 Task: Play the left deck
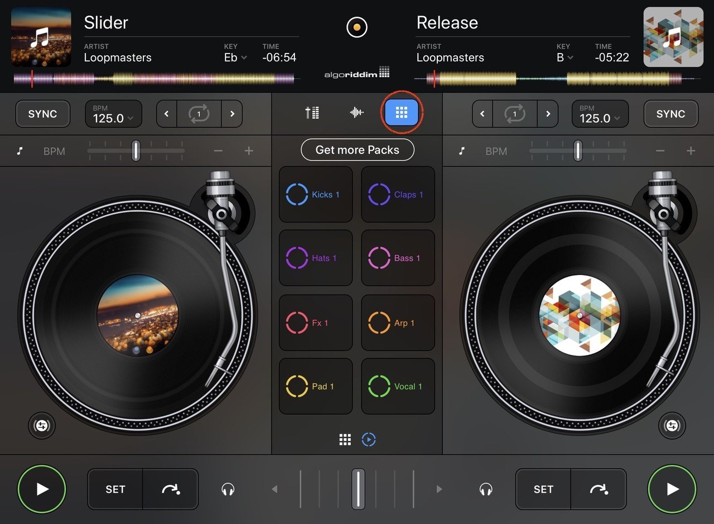tap(42, 489)
